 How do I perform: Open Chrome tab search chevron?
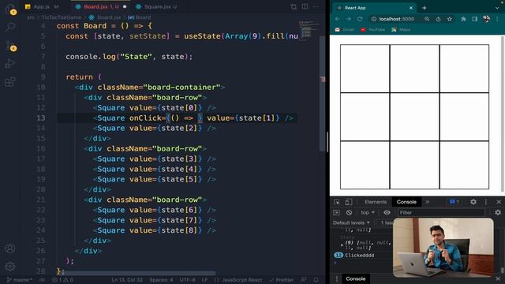pos(497,8)
